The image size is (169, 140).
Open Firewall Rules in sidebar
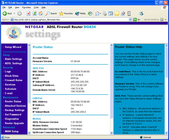coord(14,80)
